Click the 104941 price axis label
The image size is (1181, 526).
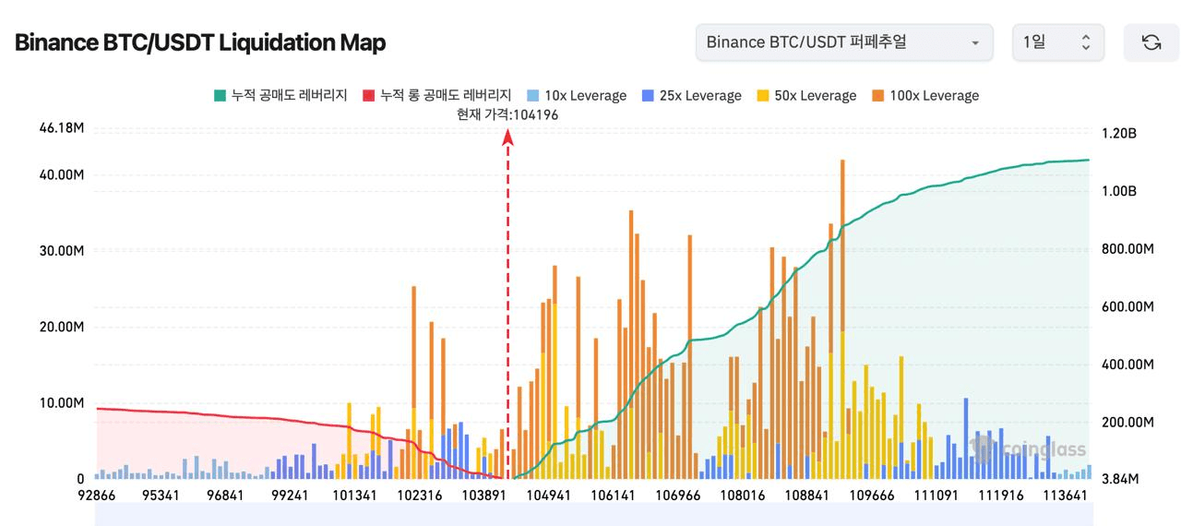tap(548, 496)
